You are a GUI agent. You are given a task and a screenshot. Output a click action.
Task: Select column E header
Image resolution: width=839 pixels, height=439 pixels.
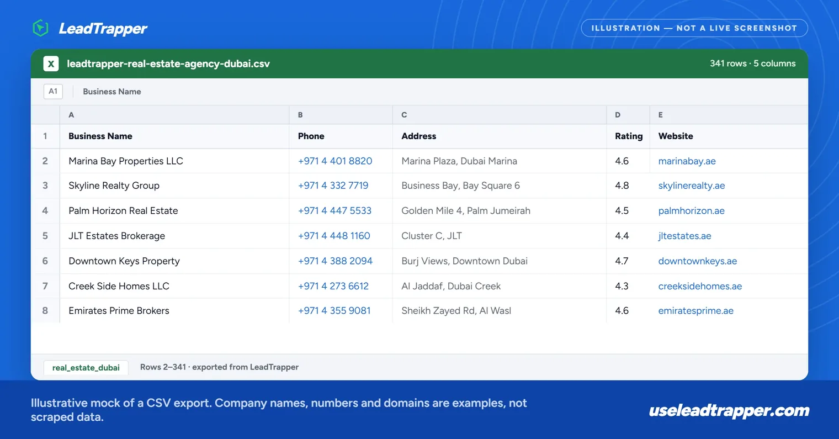coord(729,115)
